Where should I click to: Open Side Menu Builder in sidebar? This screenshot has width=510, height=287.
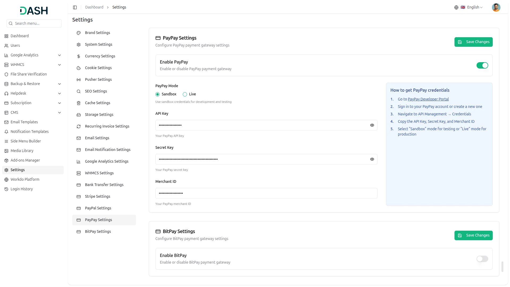point(33,141)
